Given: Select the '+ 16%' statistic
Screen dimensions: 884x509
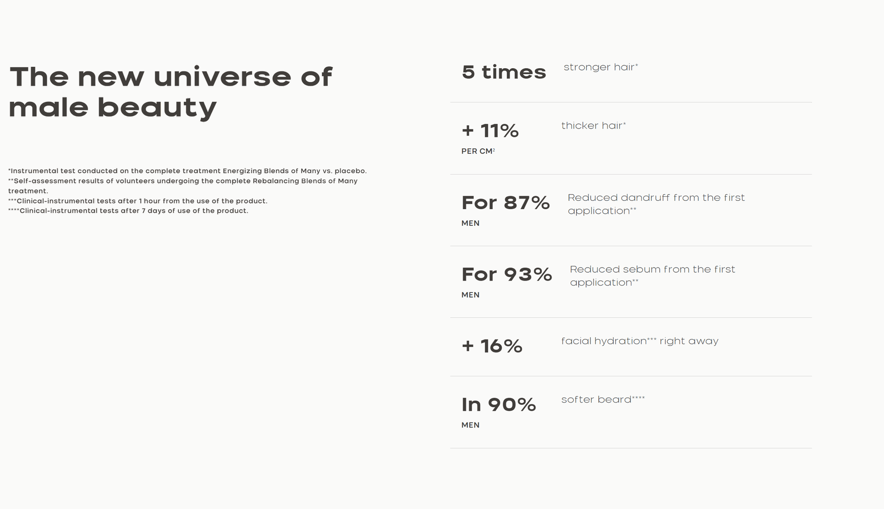Looking at the screenshot, I should click(x=492, y=346).
